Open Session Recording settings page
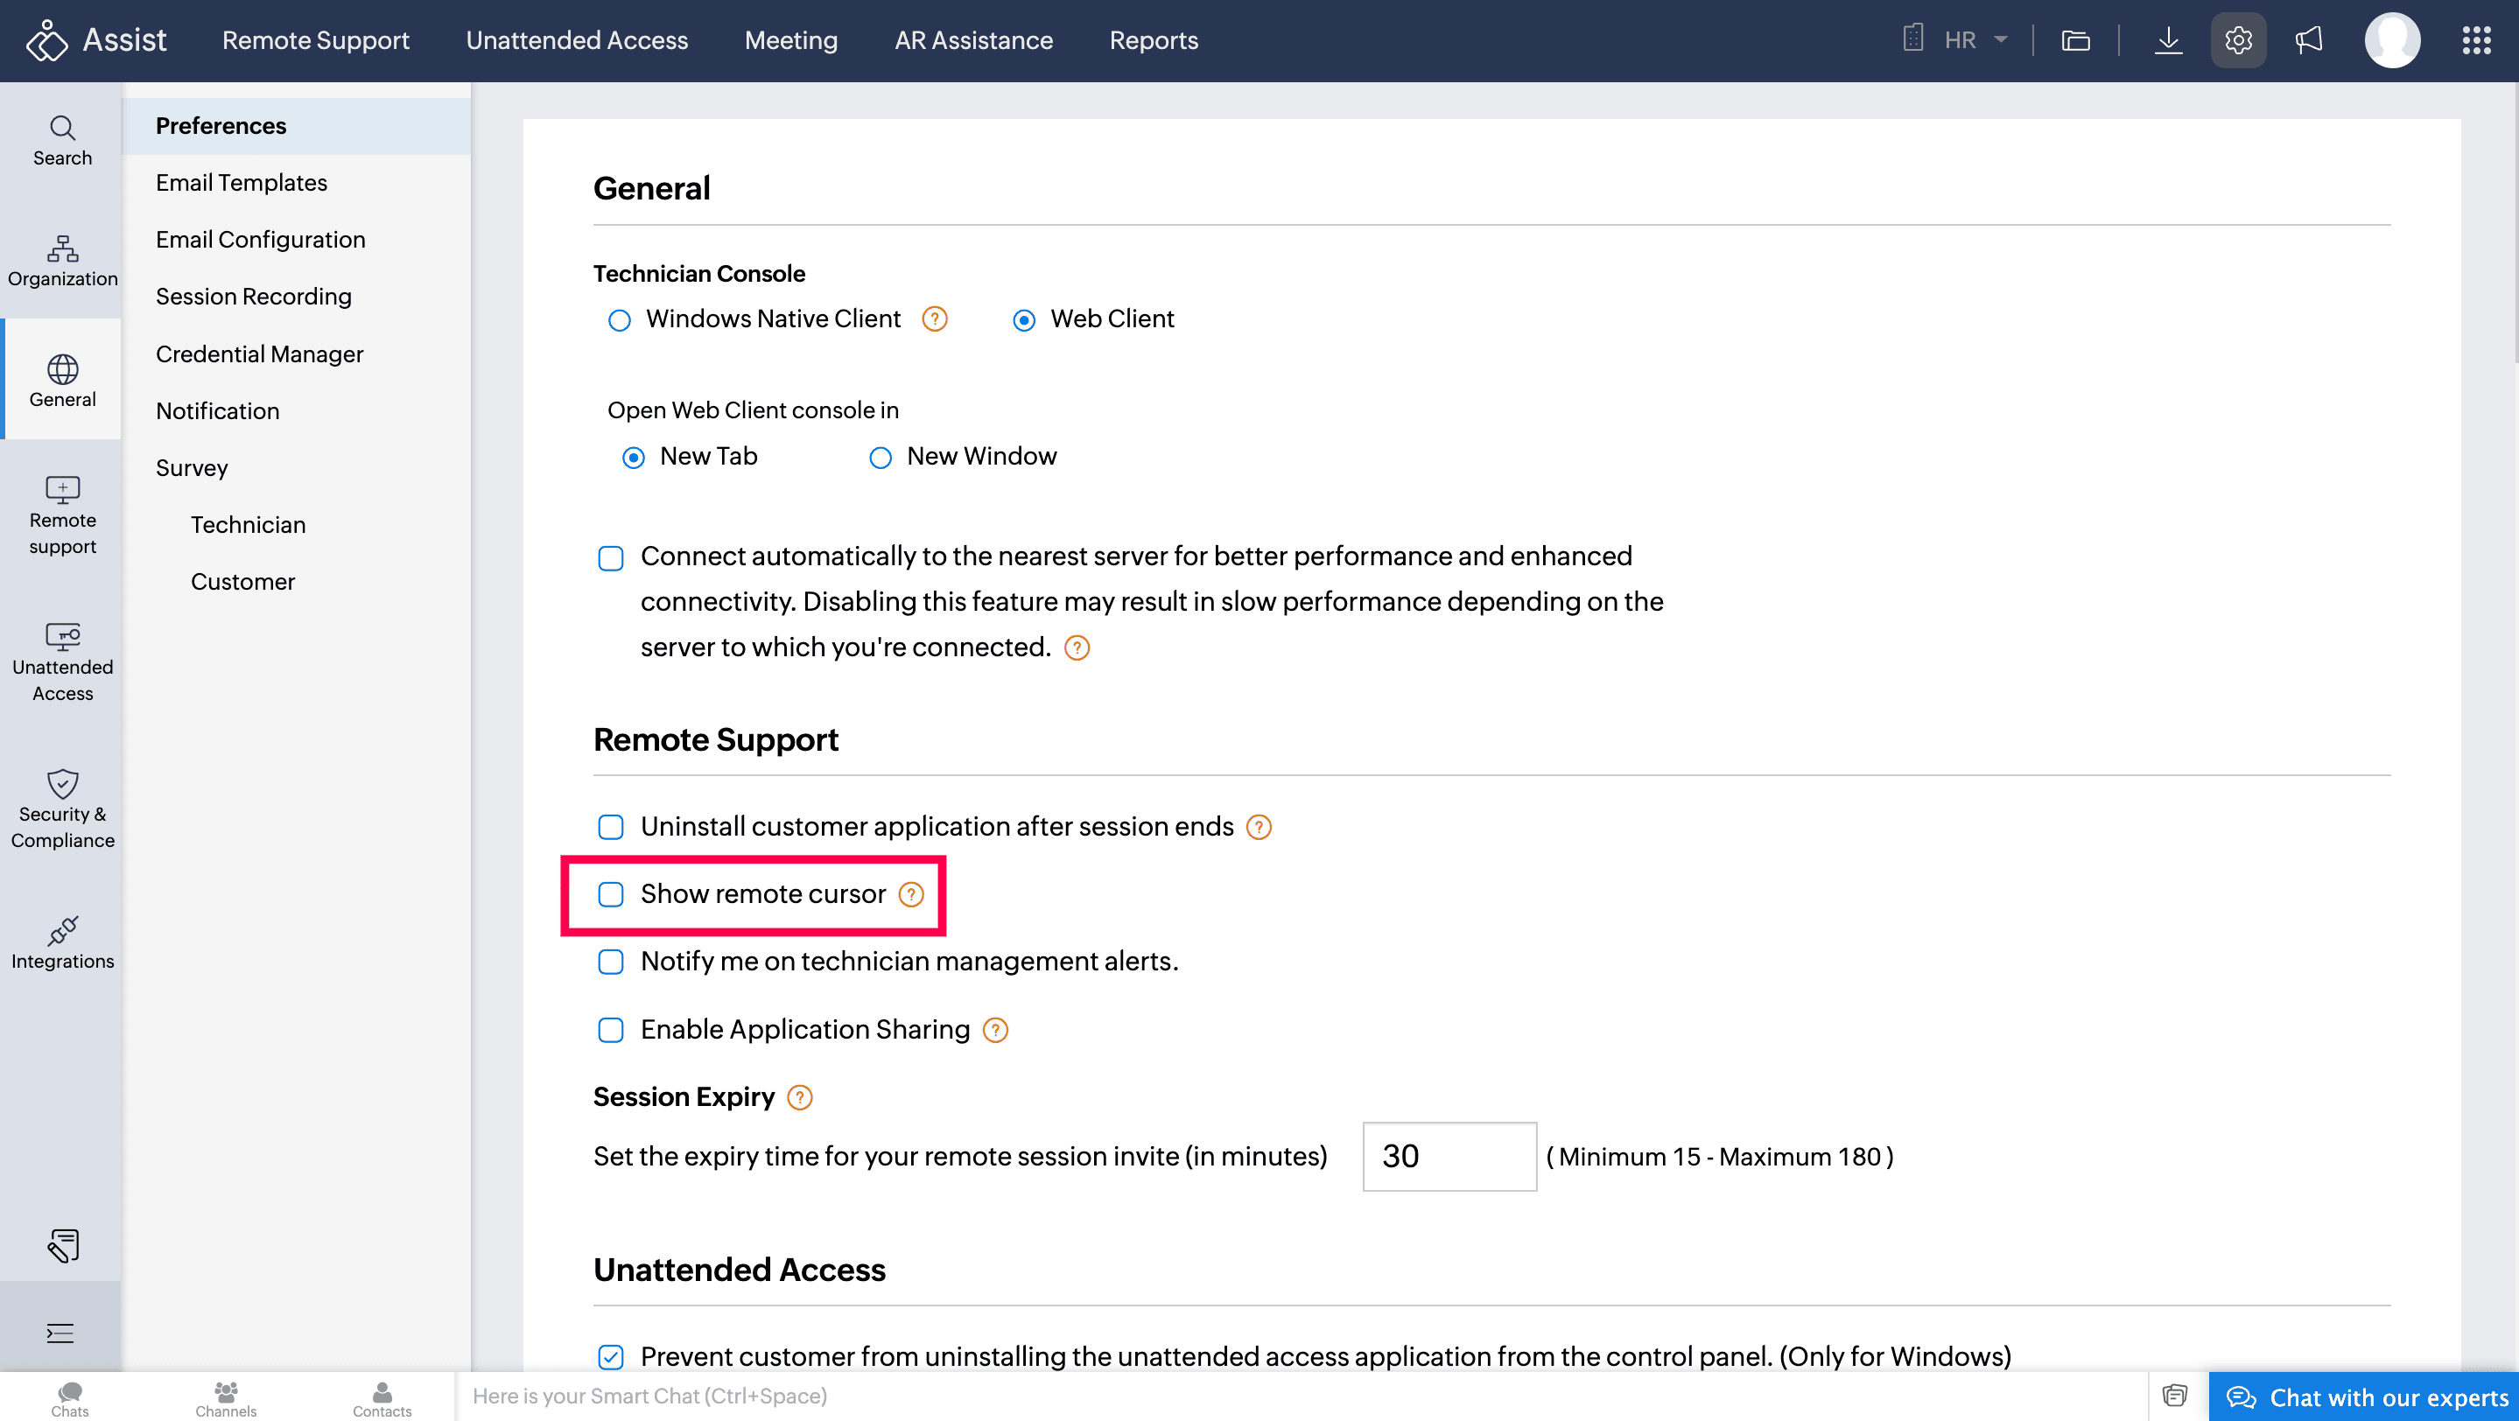The image size is (2519, 1421). pyautogui.click(x=253, y=296)
